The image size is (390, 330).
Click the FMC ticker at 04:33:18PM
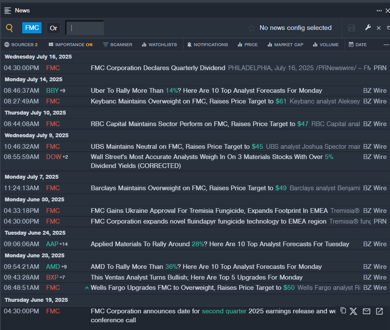click(x=53, y=211)
